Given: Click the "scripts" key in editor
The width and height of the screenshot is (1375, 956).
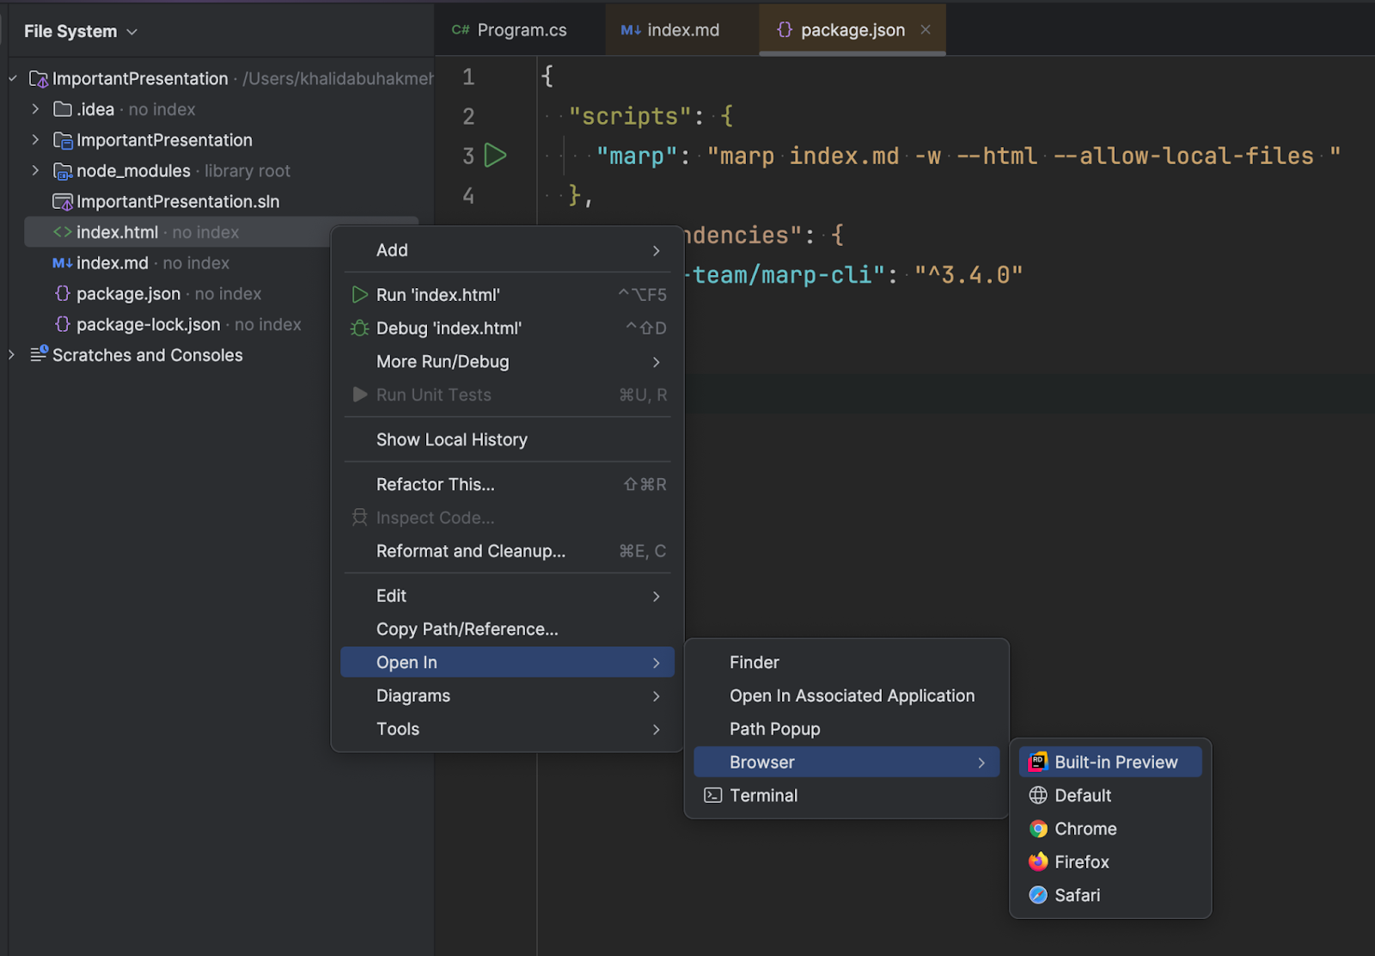Looking at the screenshot, I should [x=630, y=116].
